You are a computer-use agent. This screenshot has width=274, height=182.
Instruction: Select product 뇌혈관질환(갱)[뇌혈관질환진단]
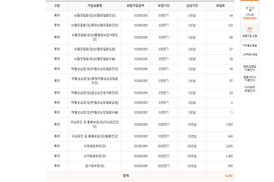coord(95,15)
